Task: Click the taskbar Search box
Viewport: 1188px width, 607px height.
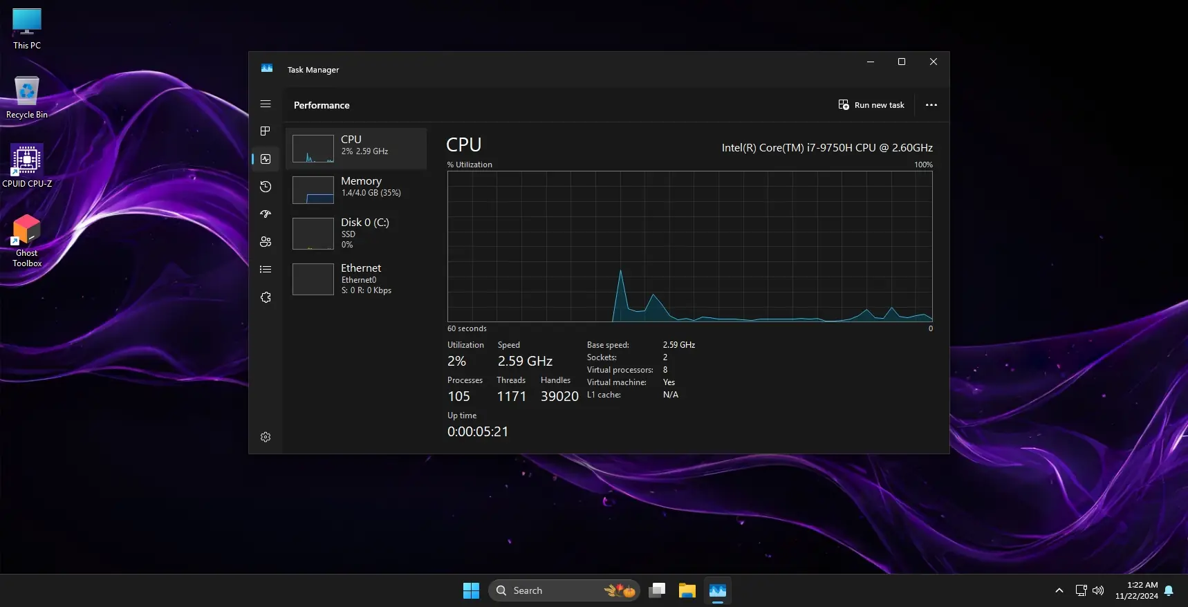Action: 564,590
